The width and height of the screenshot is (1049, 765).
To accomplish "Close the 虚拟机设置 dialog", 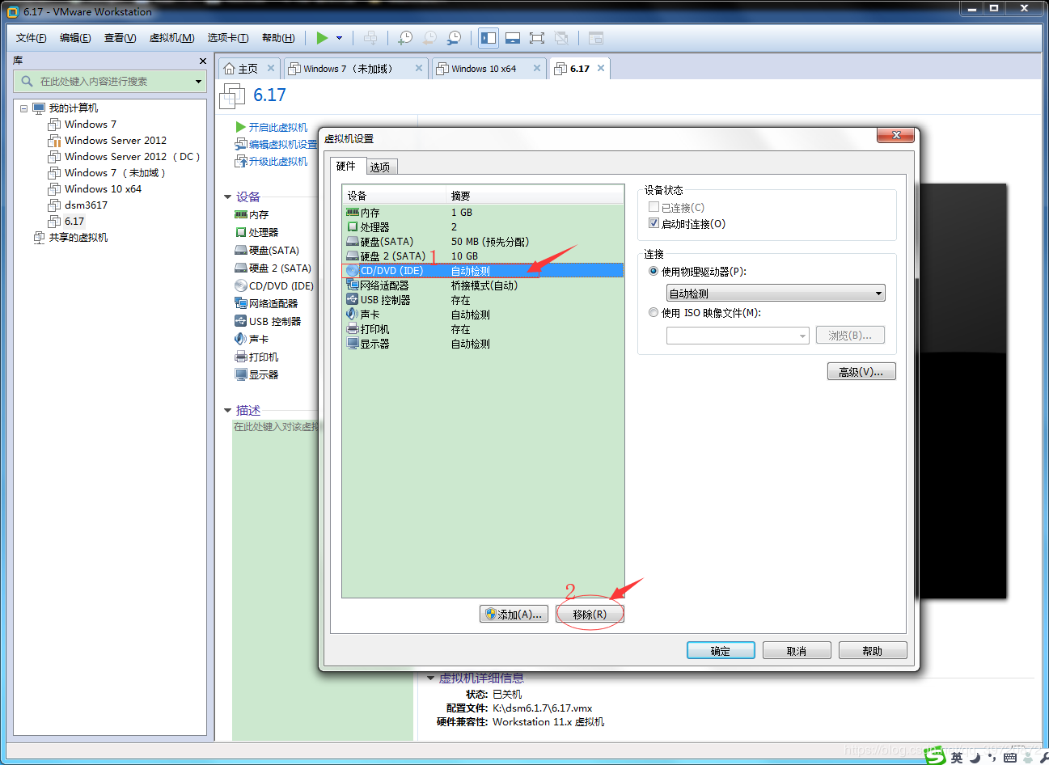I will click(x=896, y=135).
